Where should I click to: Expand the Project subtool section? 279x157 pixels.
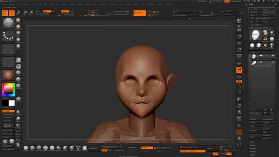coord(252,155)
